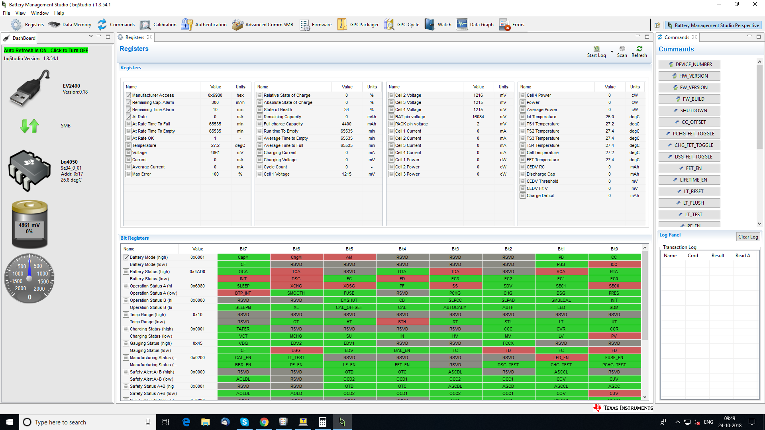Image resolution: width=765 pixels, height=430 pixels.
Task: Send the LT_RESET command
Action: coord(689,192)
